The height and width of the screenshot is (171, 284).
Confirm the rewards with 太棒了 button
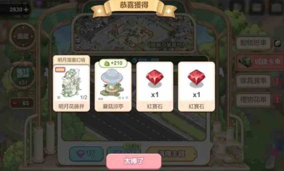tap(134, 161)
